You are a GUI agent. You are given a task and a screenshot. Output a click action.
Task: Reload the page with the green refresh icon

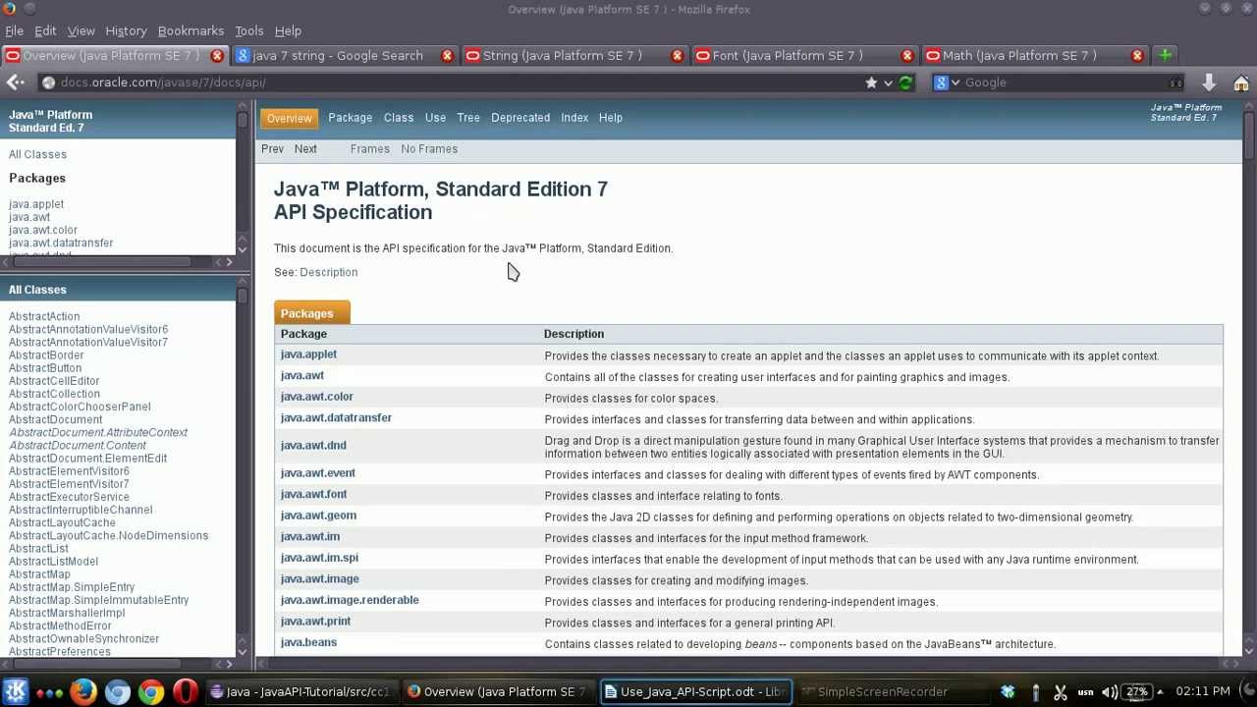click(905, 82)
